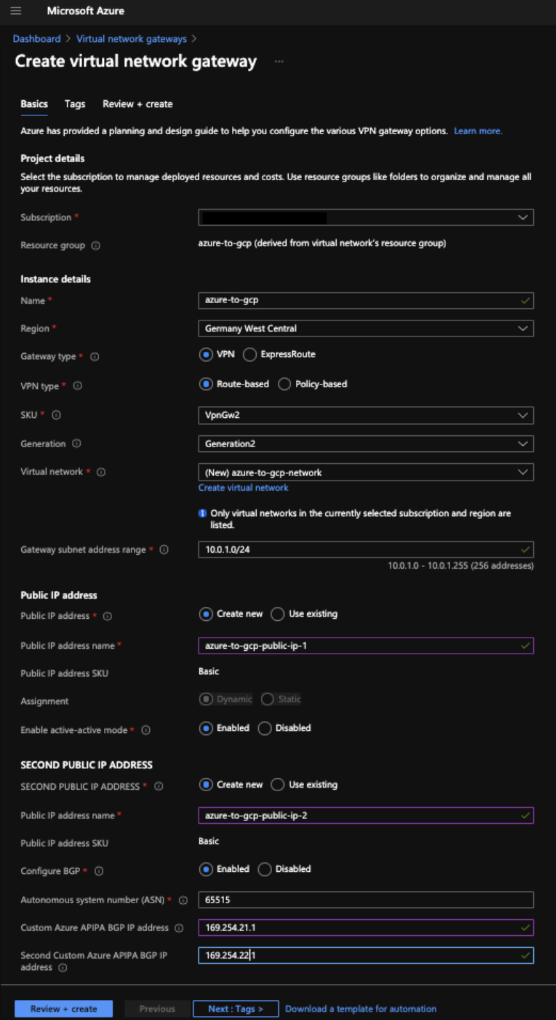Viewport: 556px width, 1020px height.
Task: Click the info icon beside Resource group
Action: click(x=95, y=246)
